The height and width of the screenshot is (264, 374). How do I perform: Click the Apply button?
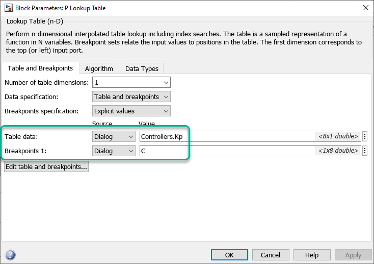[353, 255]
